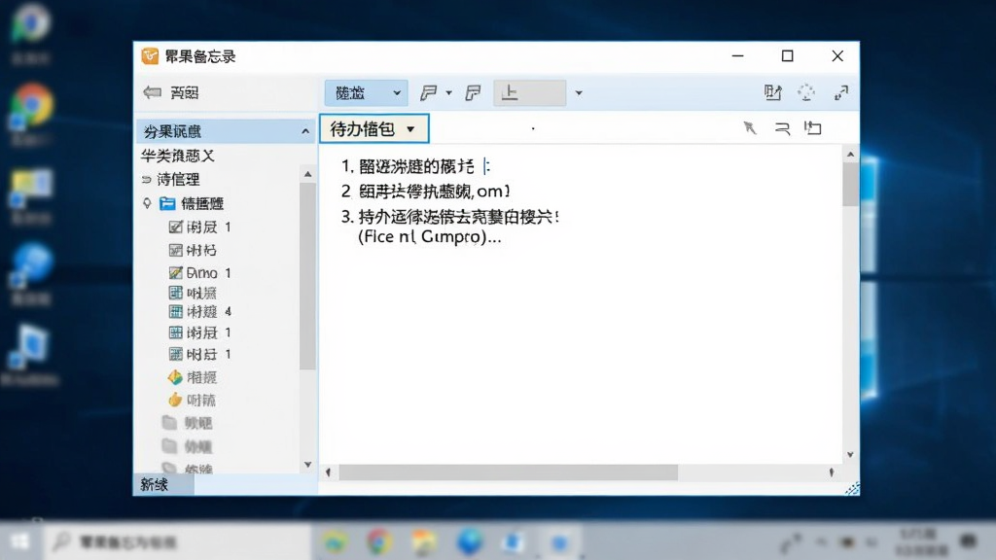The width and height of the screenshot is (996, 560).
Task: Open the folder icon on the taskbar
Action: point(424,542)
